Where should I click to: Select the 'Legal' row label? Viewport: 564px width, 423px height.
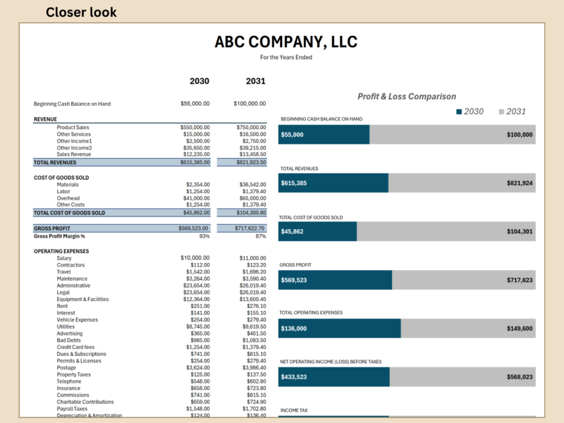click(63, 293)
